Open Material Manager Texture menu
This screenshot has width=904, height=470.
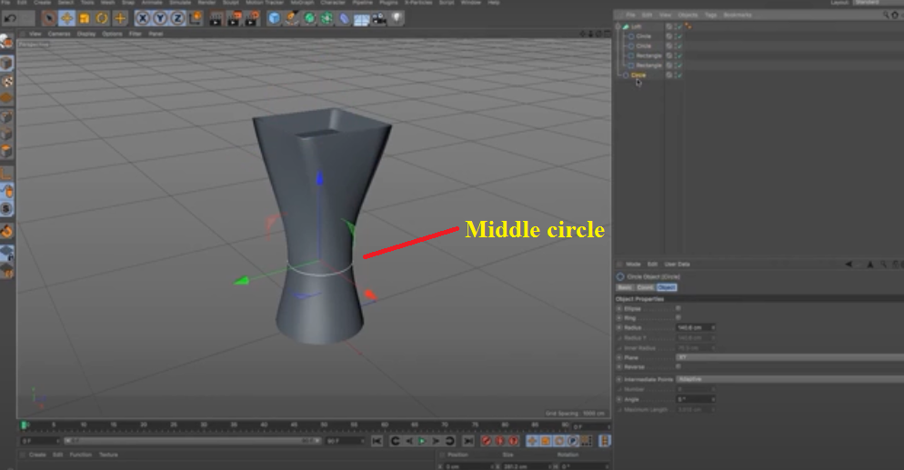coord(108,455)
